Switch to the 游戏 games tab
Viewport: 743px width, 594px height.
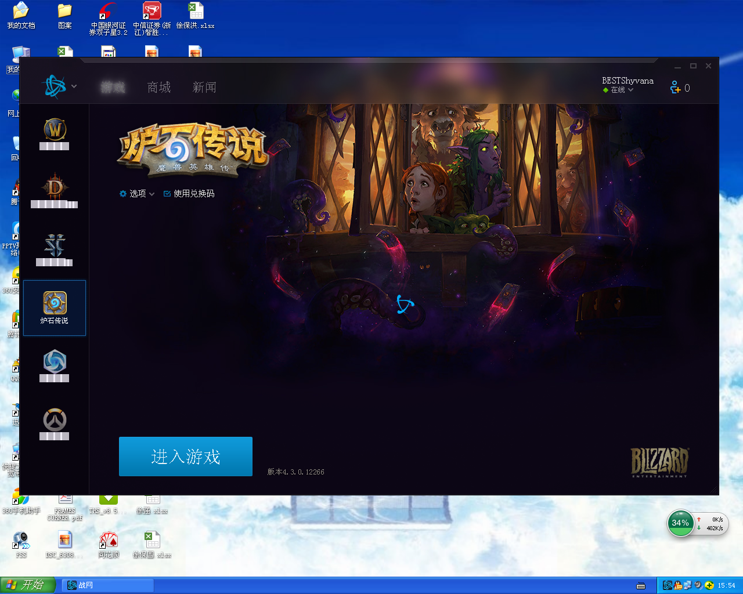pos(113,87)
